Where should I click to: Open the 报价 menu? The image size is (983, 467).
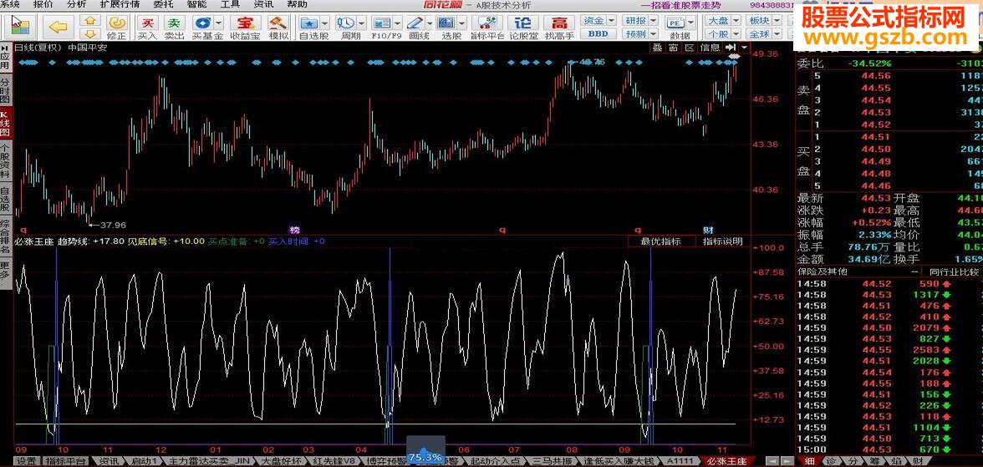43,4
